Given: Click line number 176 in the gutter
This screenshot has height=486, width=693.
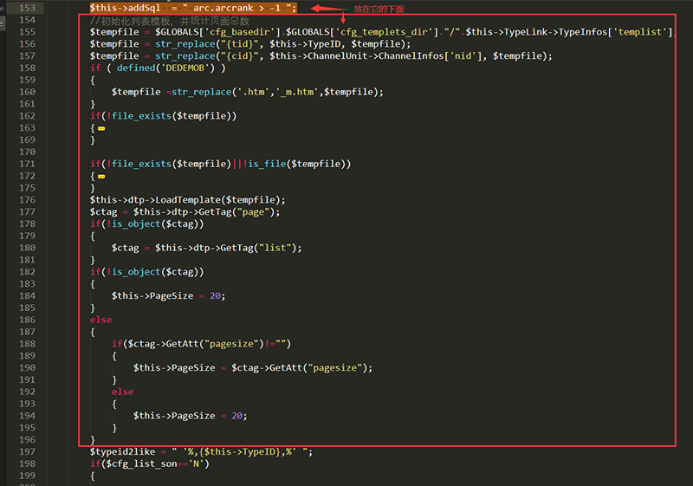Looking at the screenshot, I should pyautogui.click(x=27, y=200).
